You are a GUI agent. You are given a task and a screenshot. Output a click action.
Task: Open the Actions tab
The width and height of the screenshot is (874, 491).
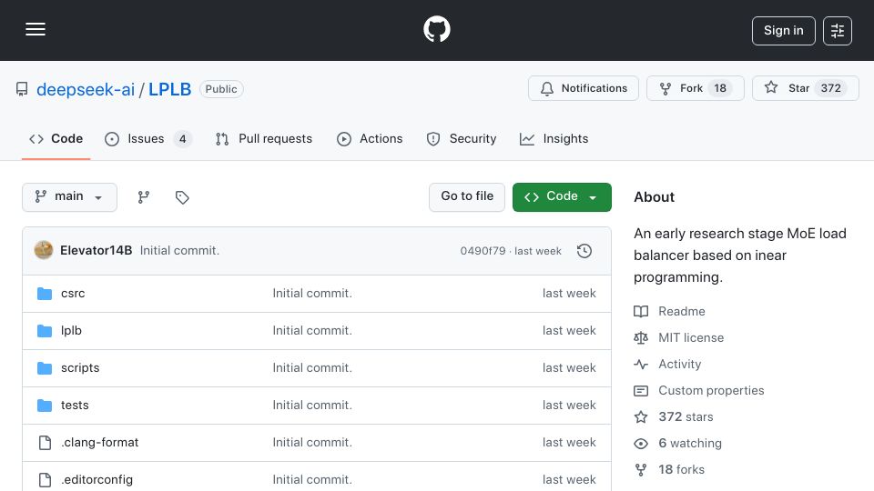click(x=370, y=138)
